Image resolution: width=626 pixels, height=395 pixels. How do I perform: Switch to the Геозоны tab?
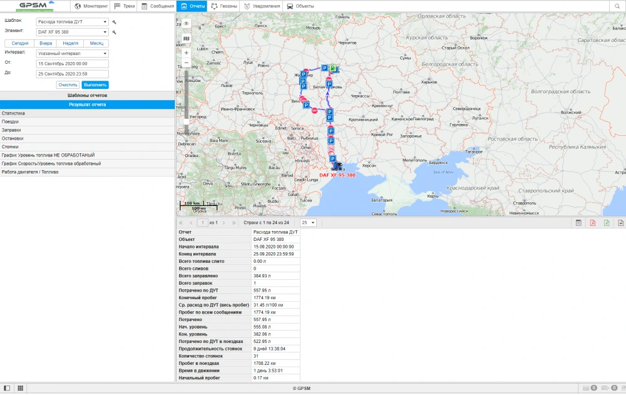click(x=224, y=6)
